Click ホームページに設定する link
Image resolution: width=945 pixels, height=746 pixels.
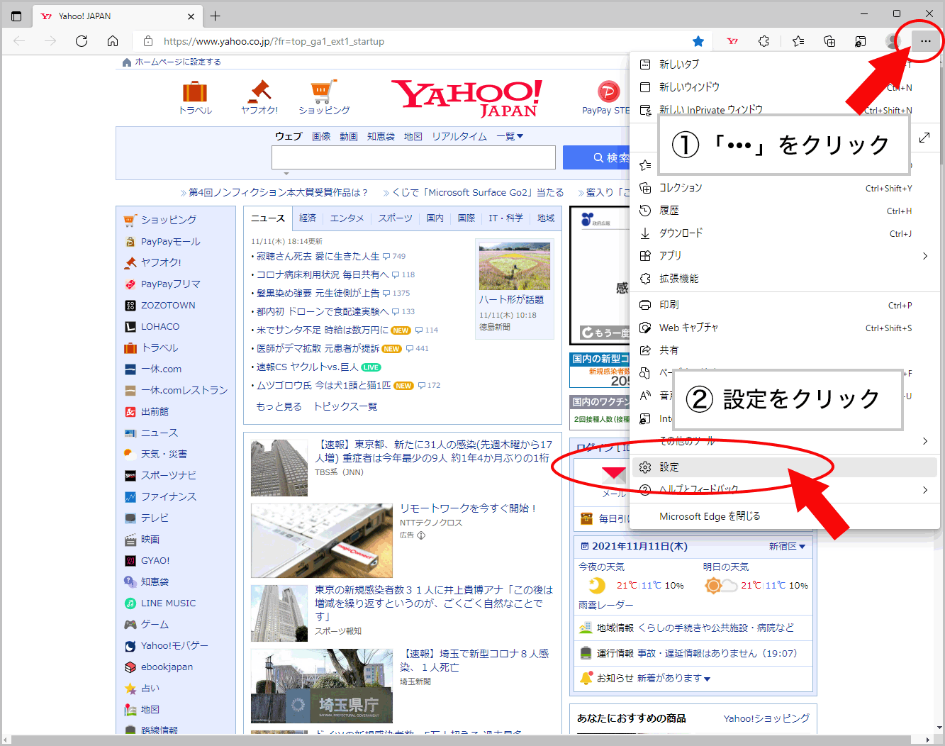[x=178, y=62]
